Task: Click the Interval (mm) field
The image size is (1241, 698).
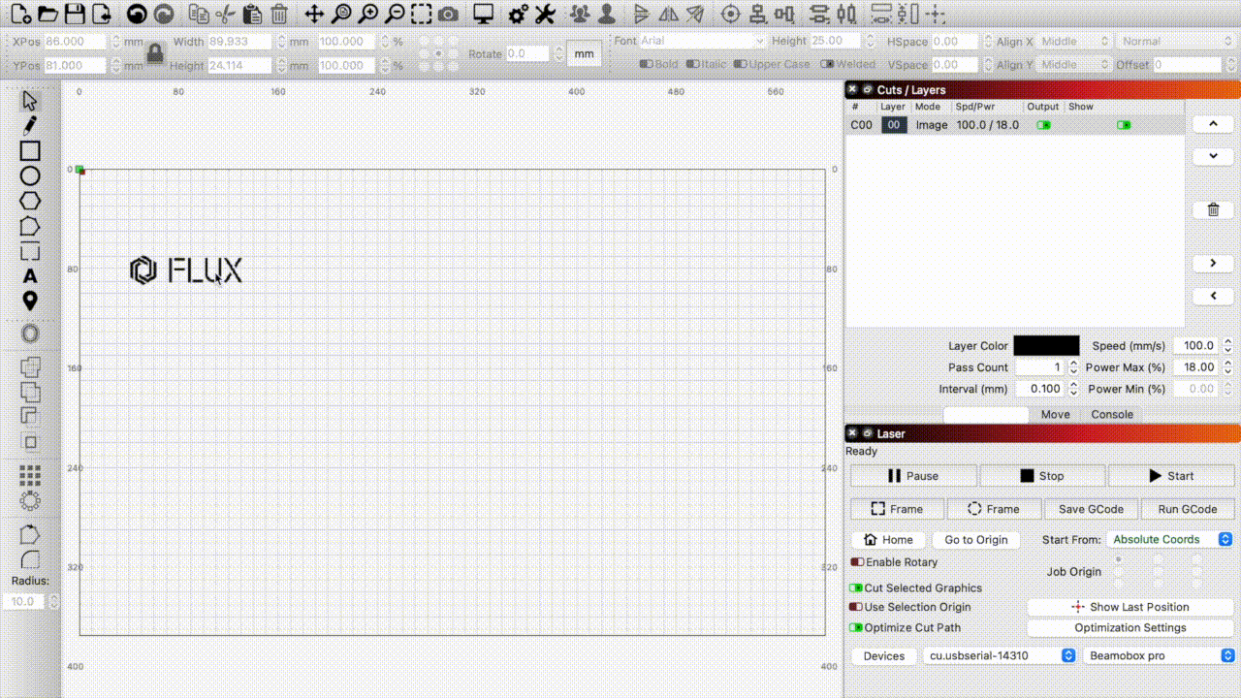Action: coord(1040,389)
